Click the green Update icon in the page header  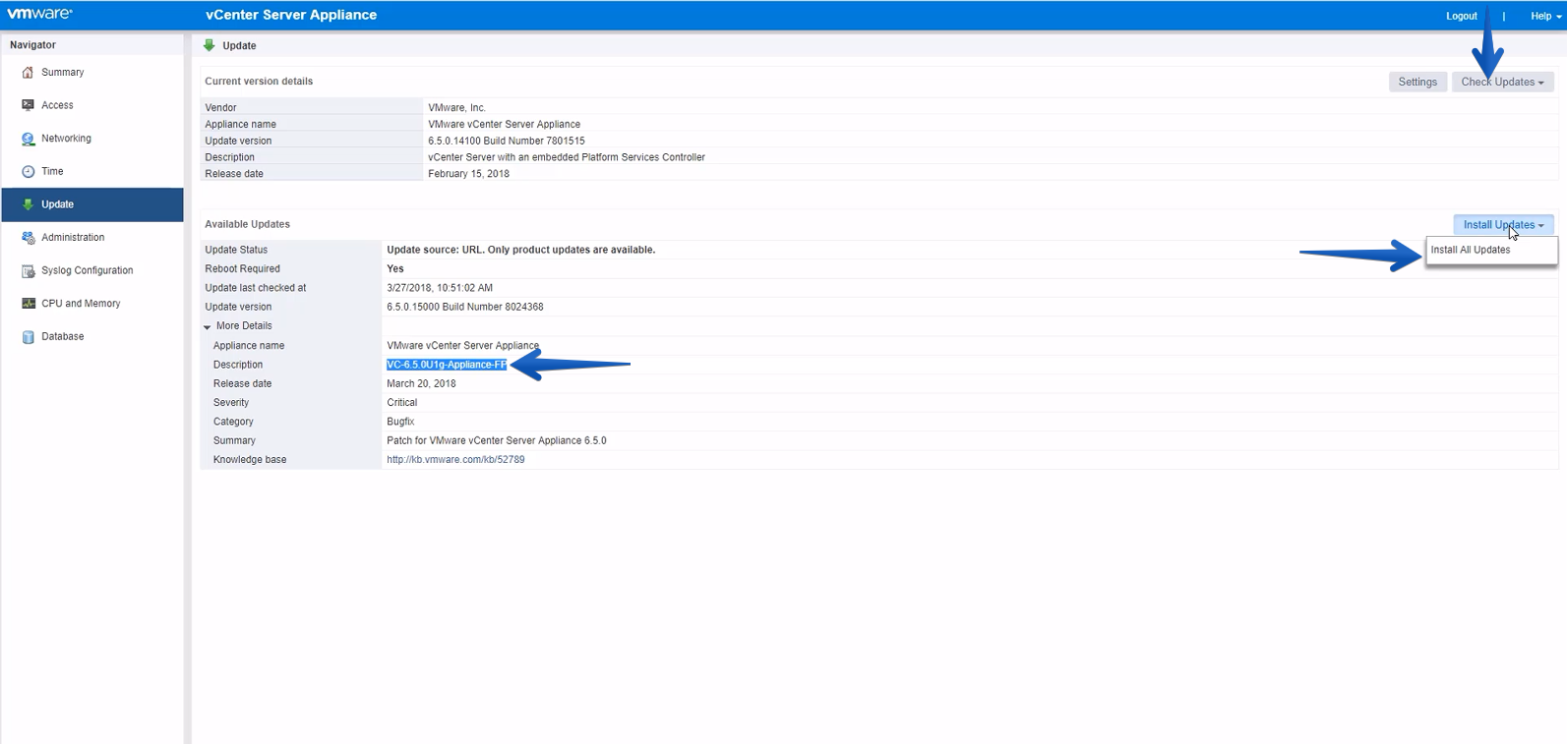(x=209, y=45)
